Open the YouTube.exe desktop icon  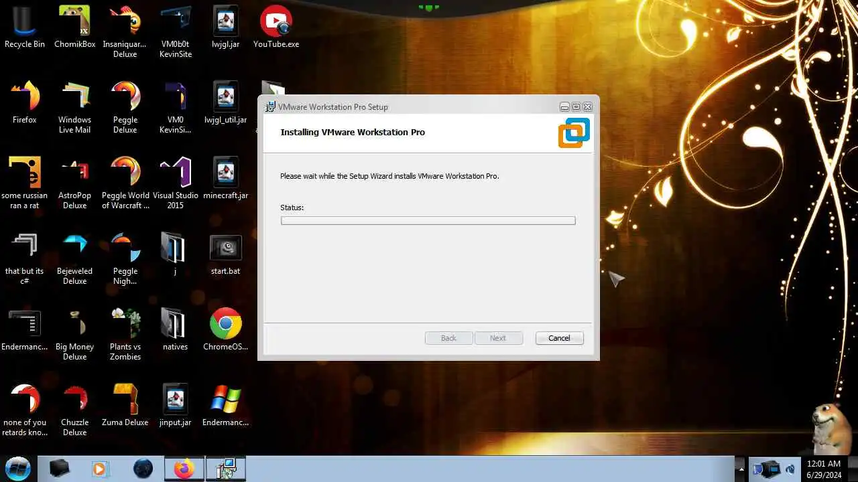coord(276,27)
